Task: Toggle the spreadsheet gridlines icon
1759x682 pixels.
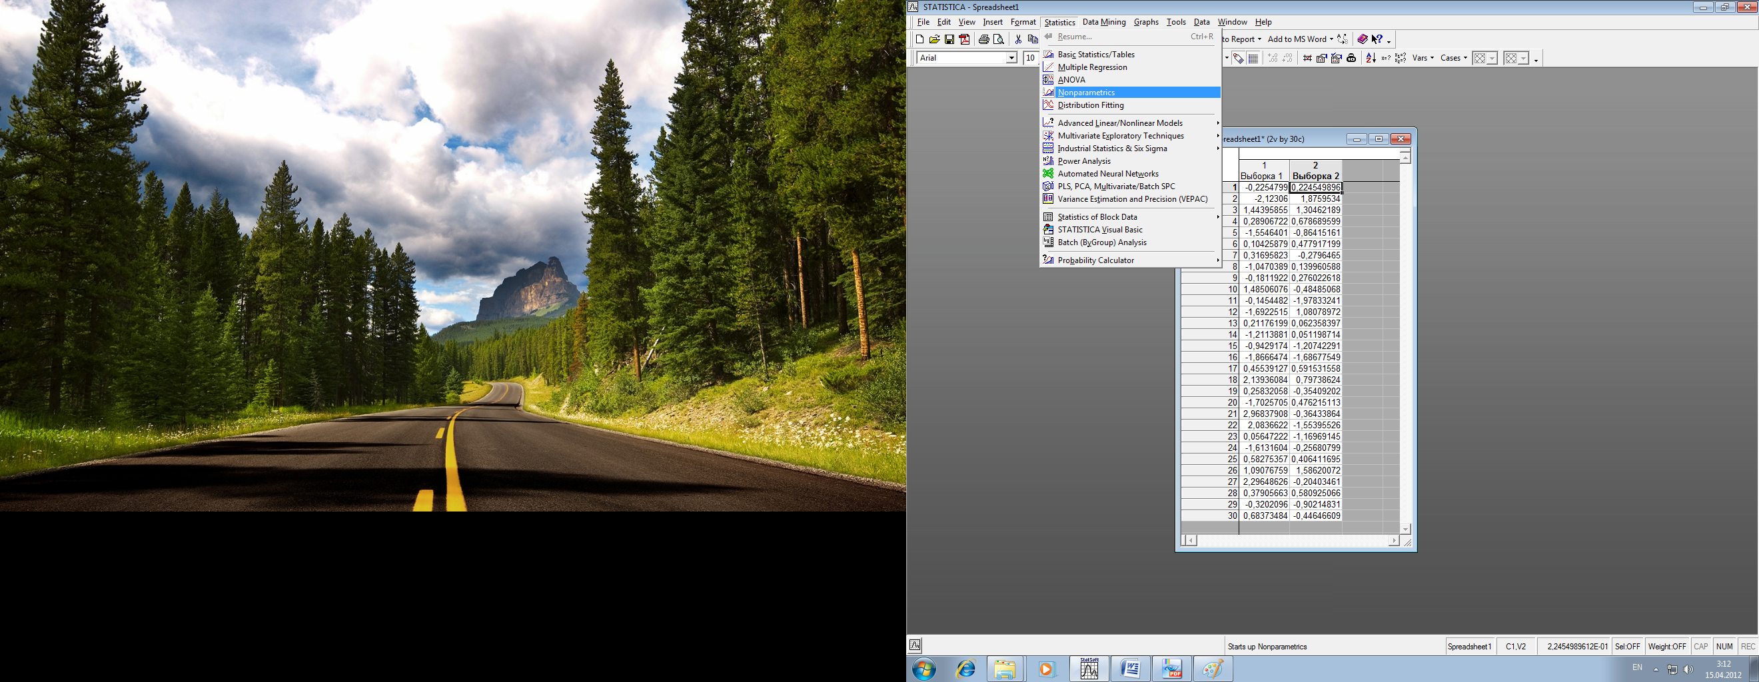Action: tap(1254, 59)
